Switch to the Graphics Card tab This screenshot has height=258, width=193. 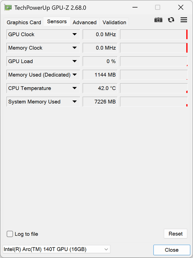pos(24,22)
